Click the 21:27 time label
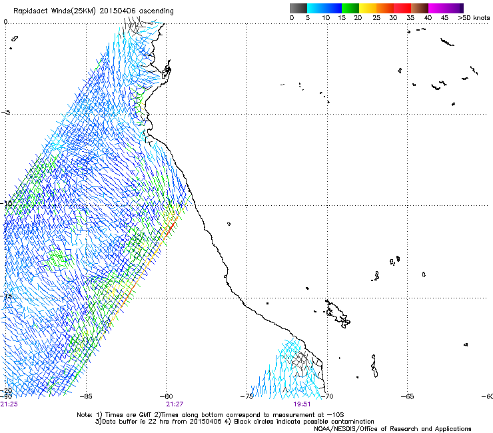The width and height of the screenshot is (493, 433). 175,404
